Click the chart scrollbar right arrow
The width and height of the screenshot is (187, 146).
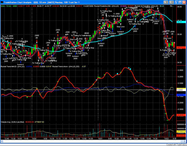(x=184, y=141)
